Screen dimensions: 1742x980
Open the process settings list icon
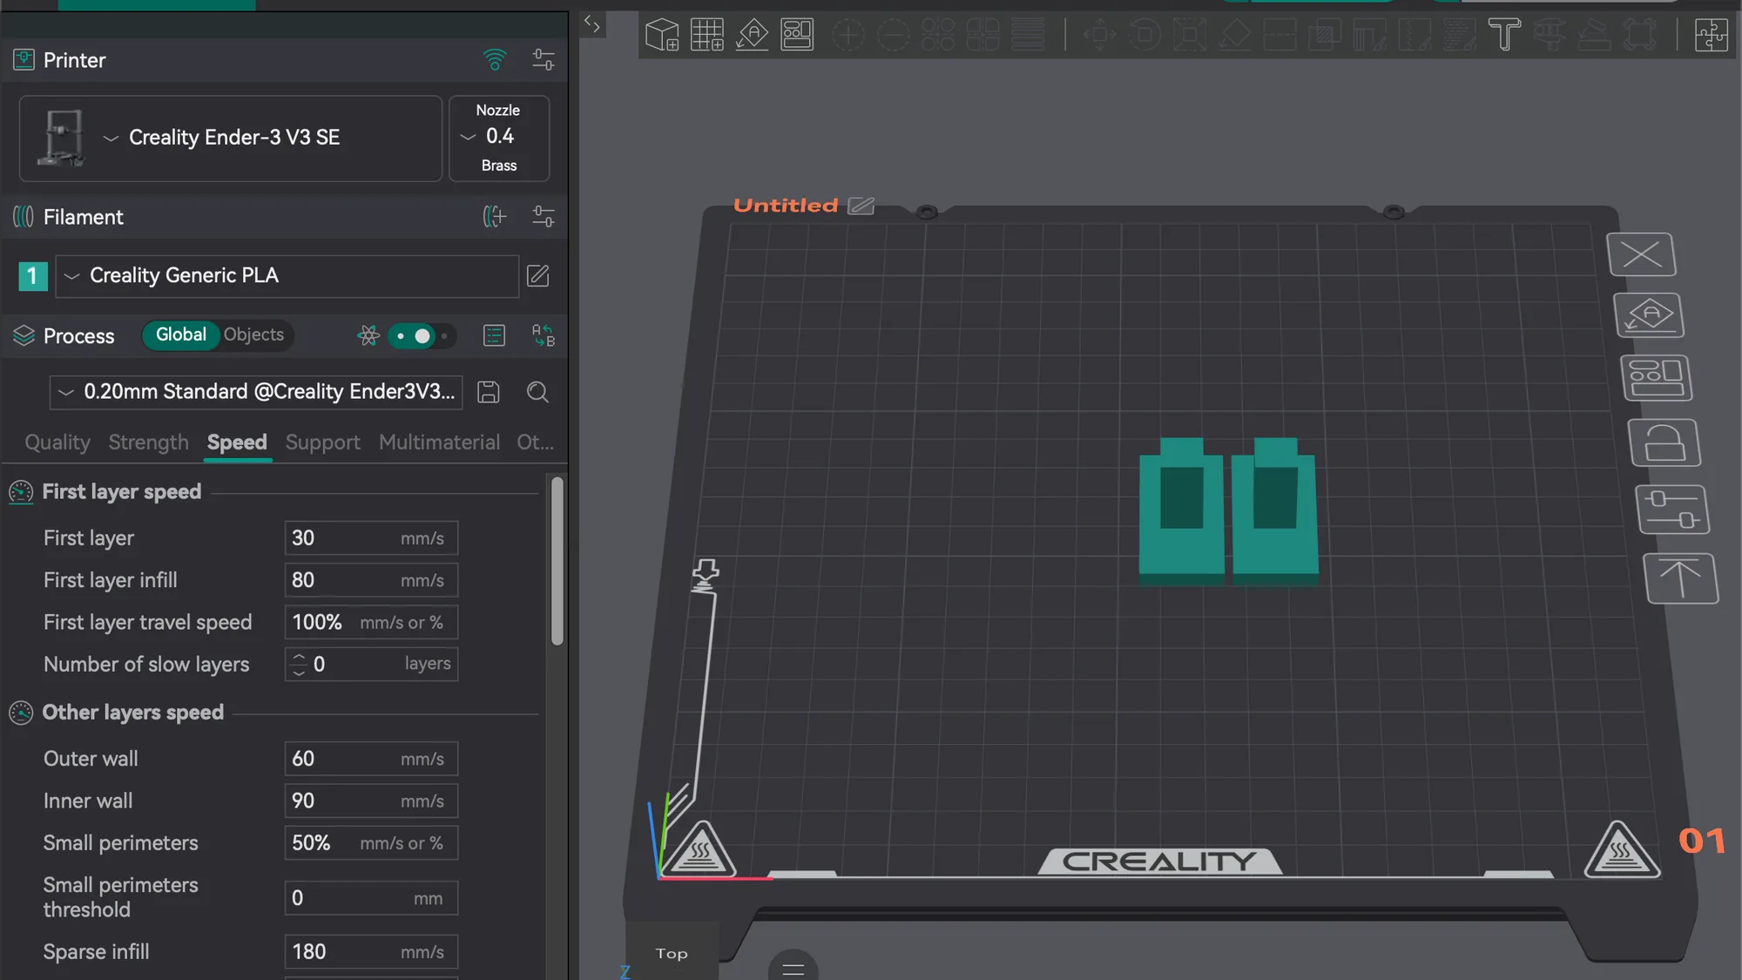tap(494, 335)
